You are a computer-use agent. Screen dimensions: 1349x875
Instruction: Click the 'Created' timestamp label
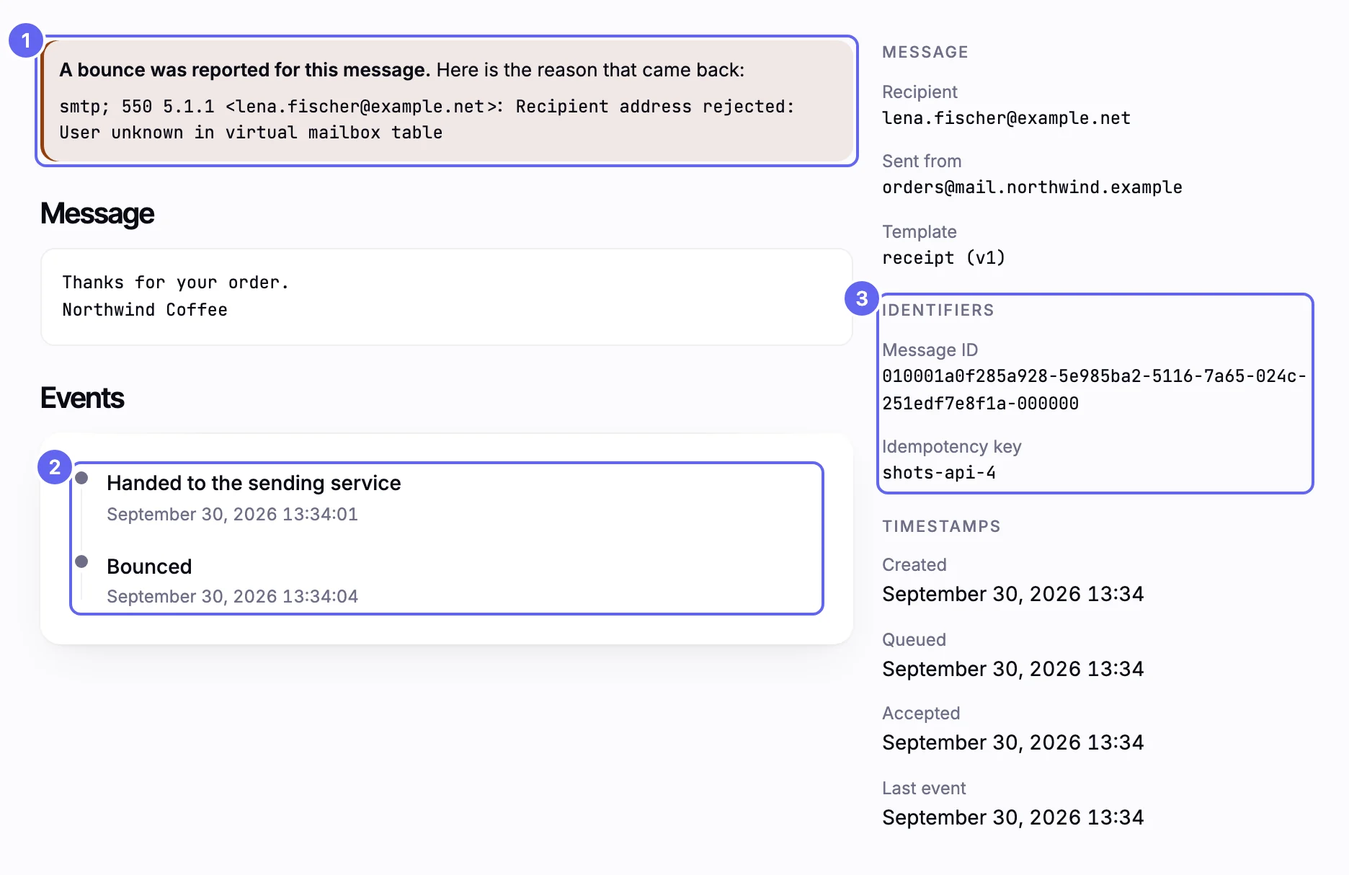point(914,565)
